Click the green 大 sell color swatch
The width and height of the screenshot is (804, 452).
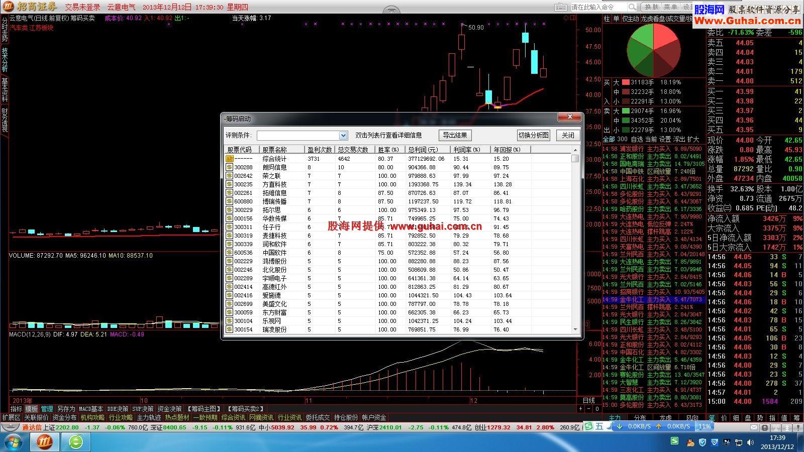pos(626,110)
